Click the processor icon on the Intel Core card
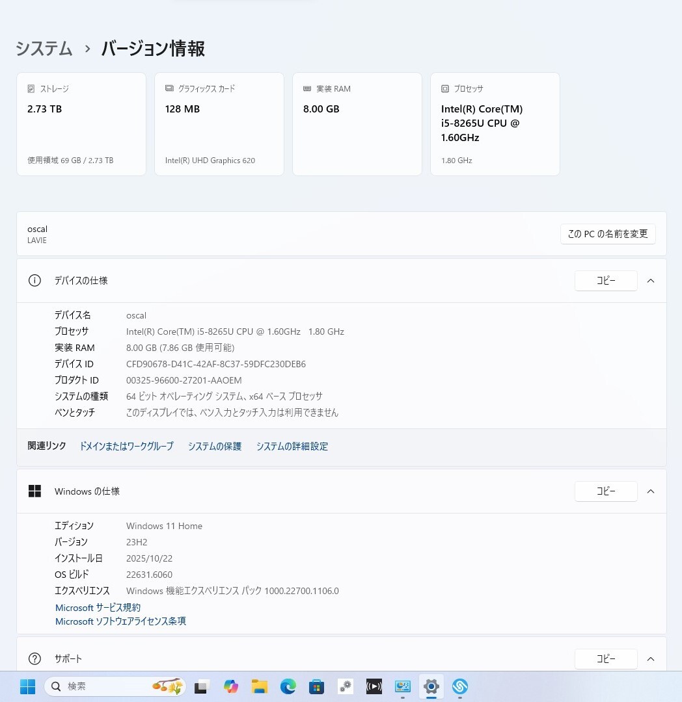The width and height of the screenshot is (682, 702). pyautogui.click(x=445, y=88)
